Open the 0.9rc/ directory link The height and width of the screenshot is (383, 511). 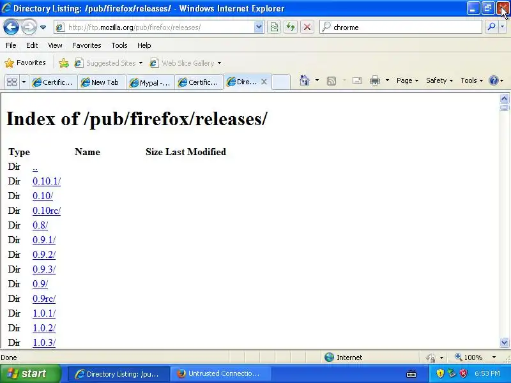click(44, 299)
